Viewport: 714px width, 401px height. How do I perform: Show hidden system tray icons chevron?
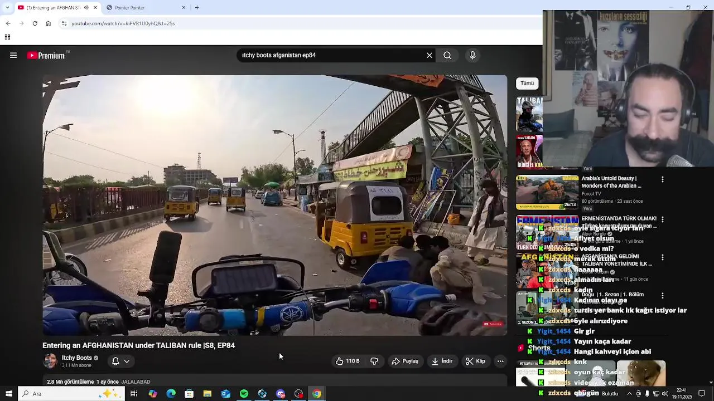[630, 394]
